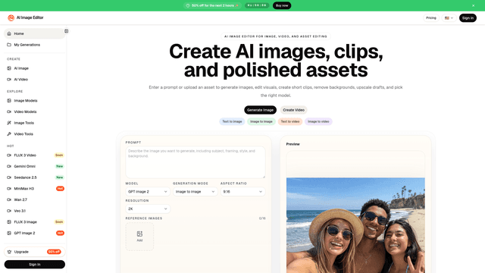Viewport: 485px width, 273px height.
Task: Click the Buy now button
Action: 282,5
